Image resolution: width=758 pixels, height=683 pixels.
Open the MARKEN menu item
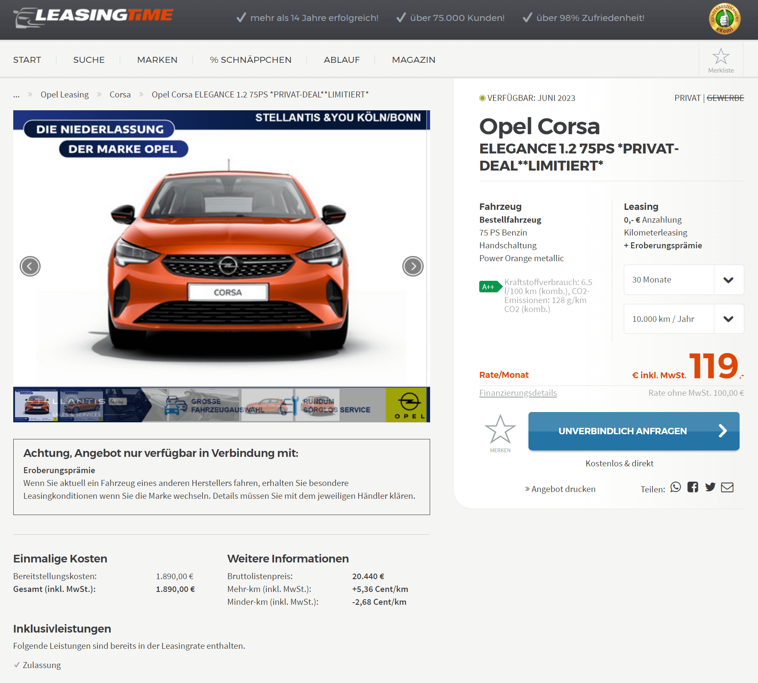(x=157, y=60)
